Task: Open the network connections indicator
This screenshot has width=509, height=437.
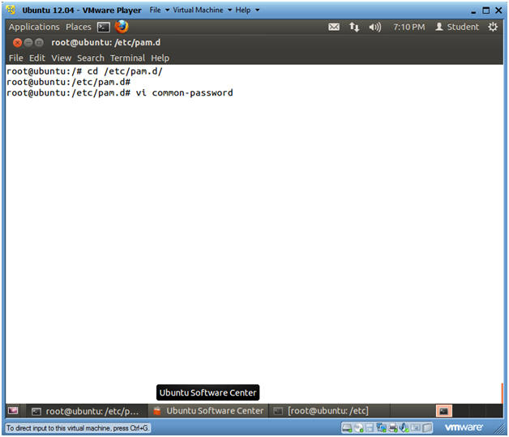Action: tap(354, 27)
